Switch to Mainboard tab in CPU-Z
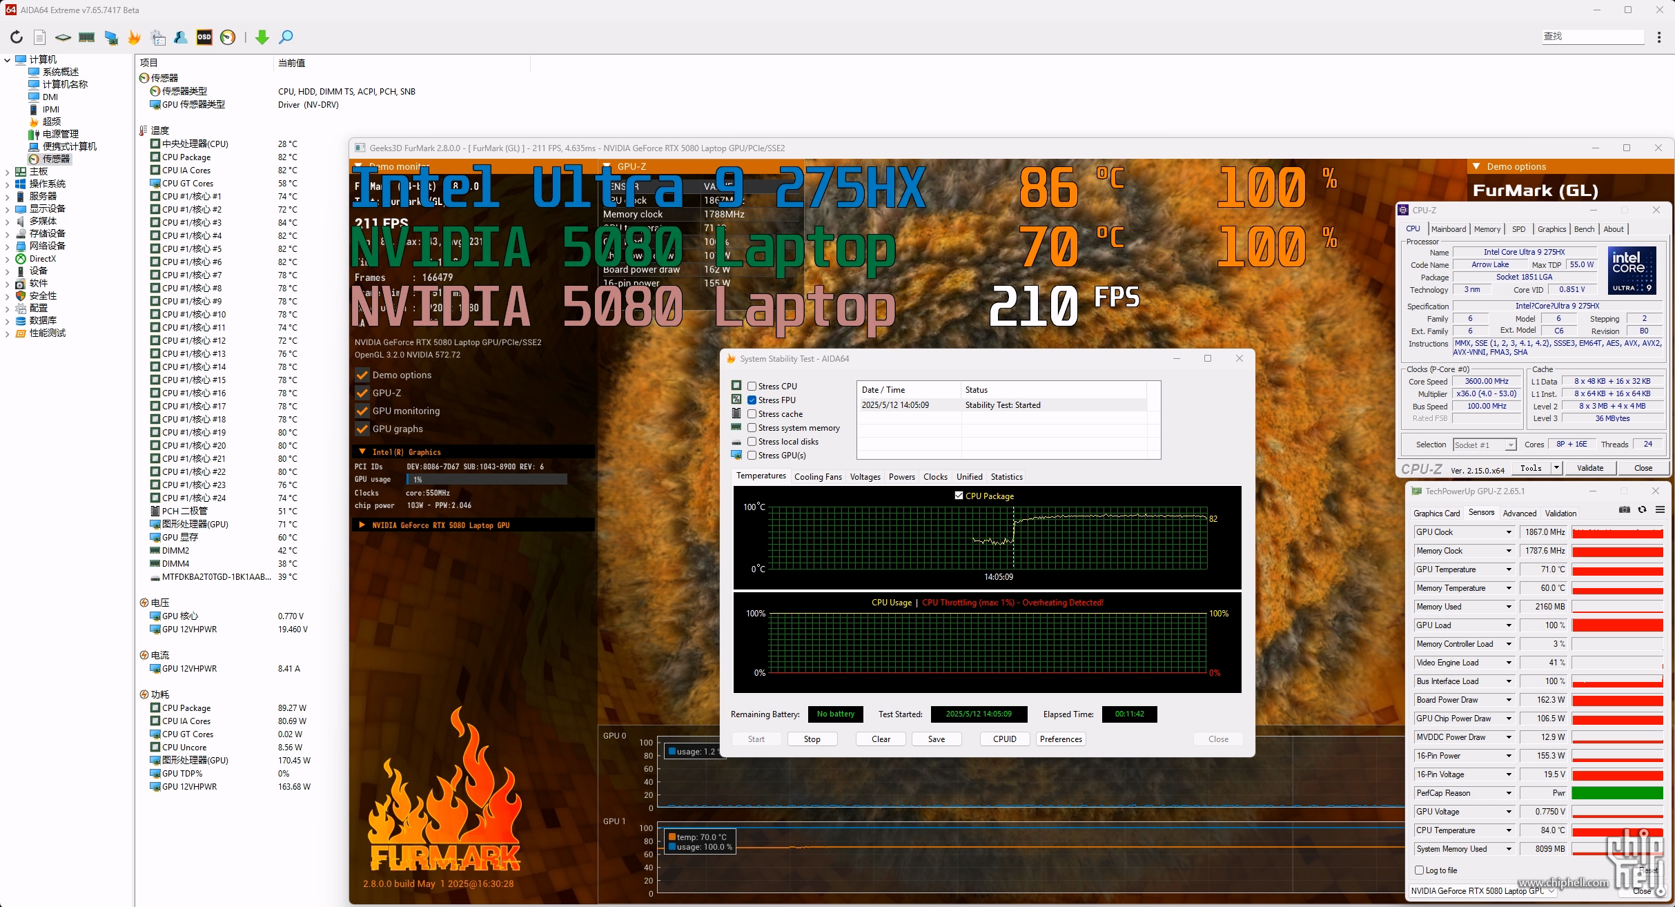 1448,229
